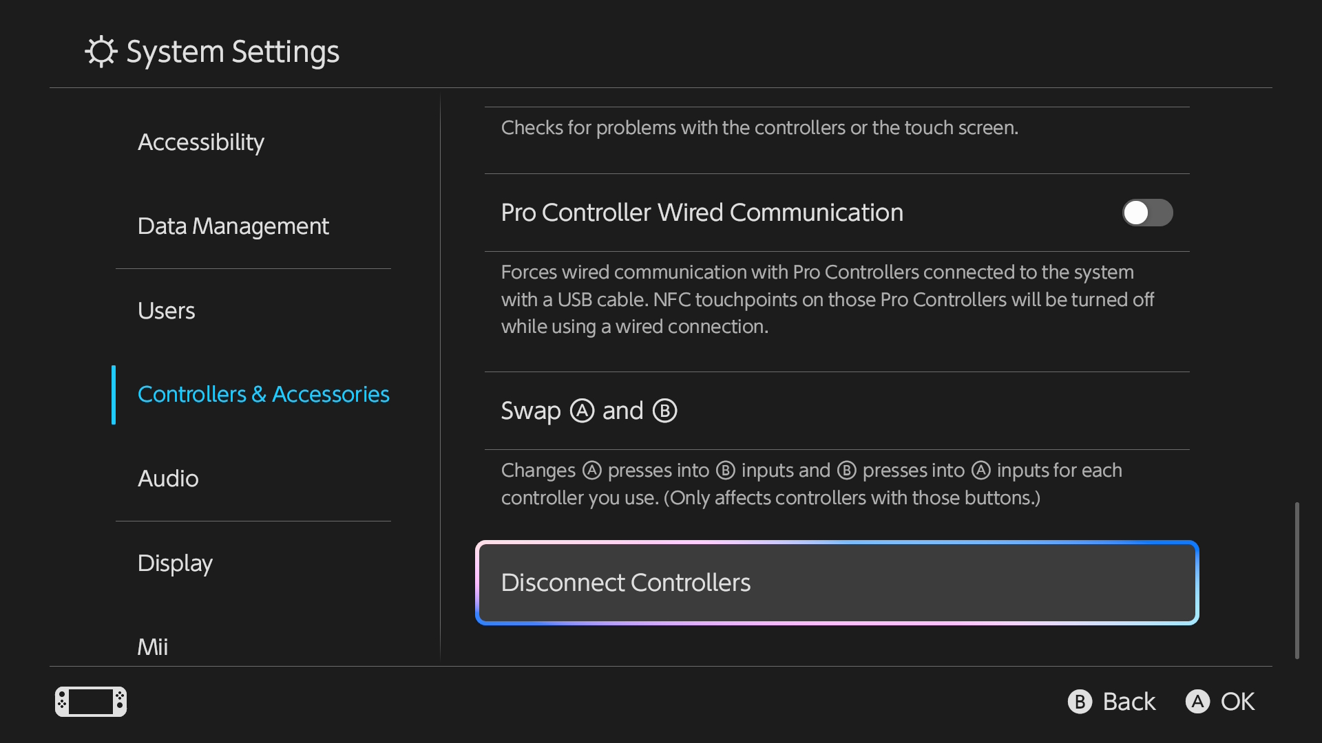This screenshot has width=1322, height=743.
Task: Click the Switch console controller icon
Action: pos(91,702)
